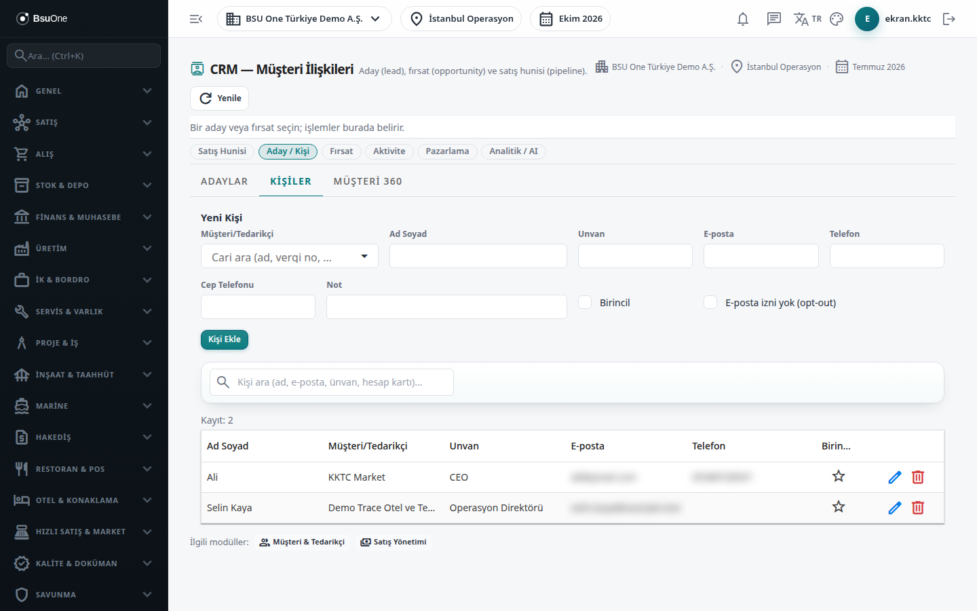Click the Yenile refresh button

point(220,98)
